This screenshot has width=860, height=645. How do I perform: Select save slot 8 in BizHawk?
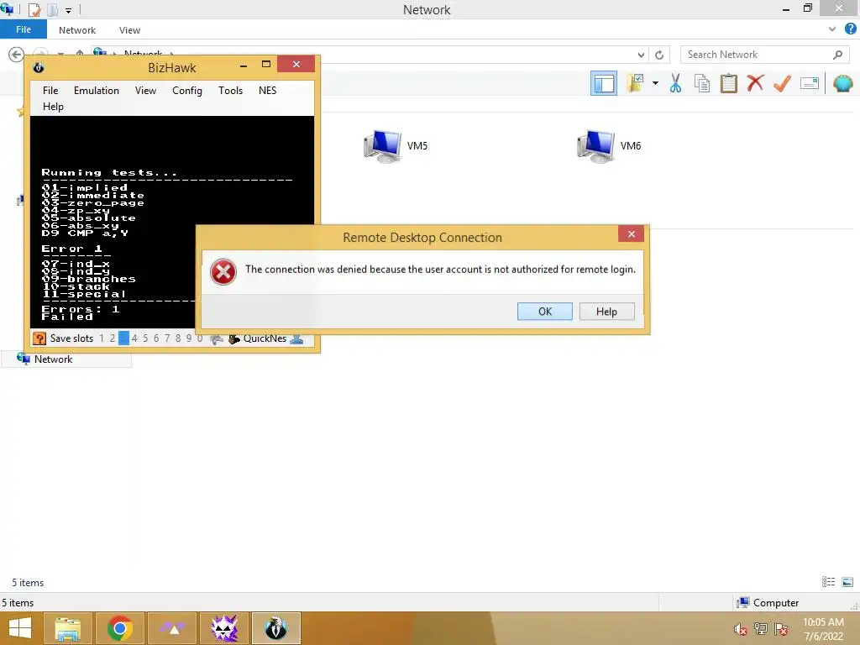pos(178,338)
